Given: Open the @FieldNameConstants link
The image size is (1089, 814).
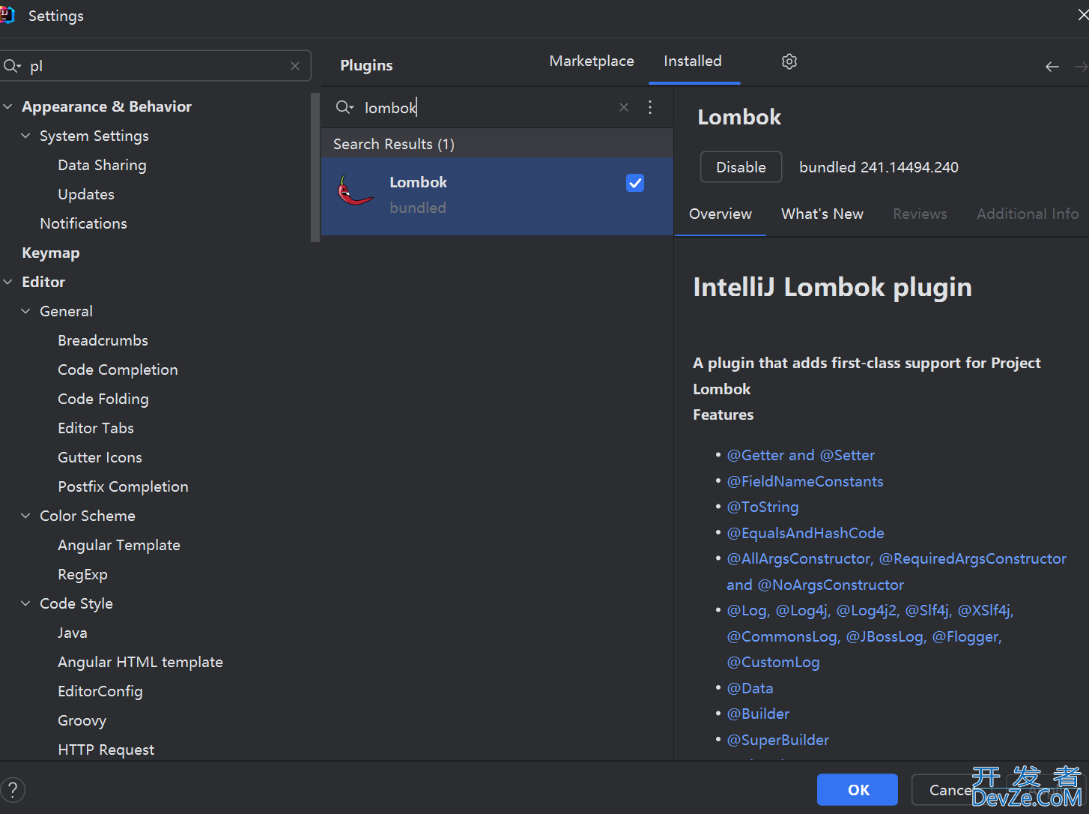Looking at the screenshot, I should pos(805,481).
